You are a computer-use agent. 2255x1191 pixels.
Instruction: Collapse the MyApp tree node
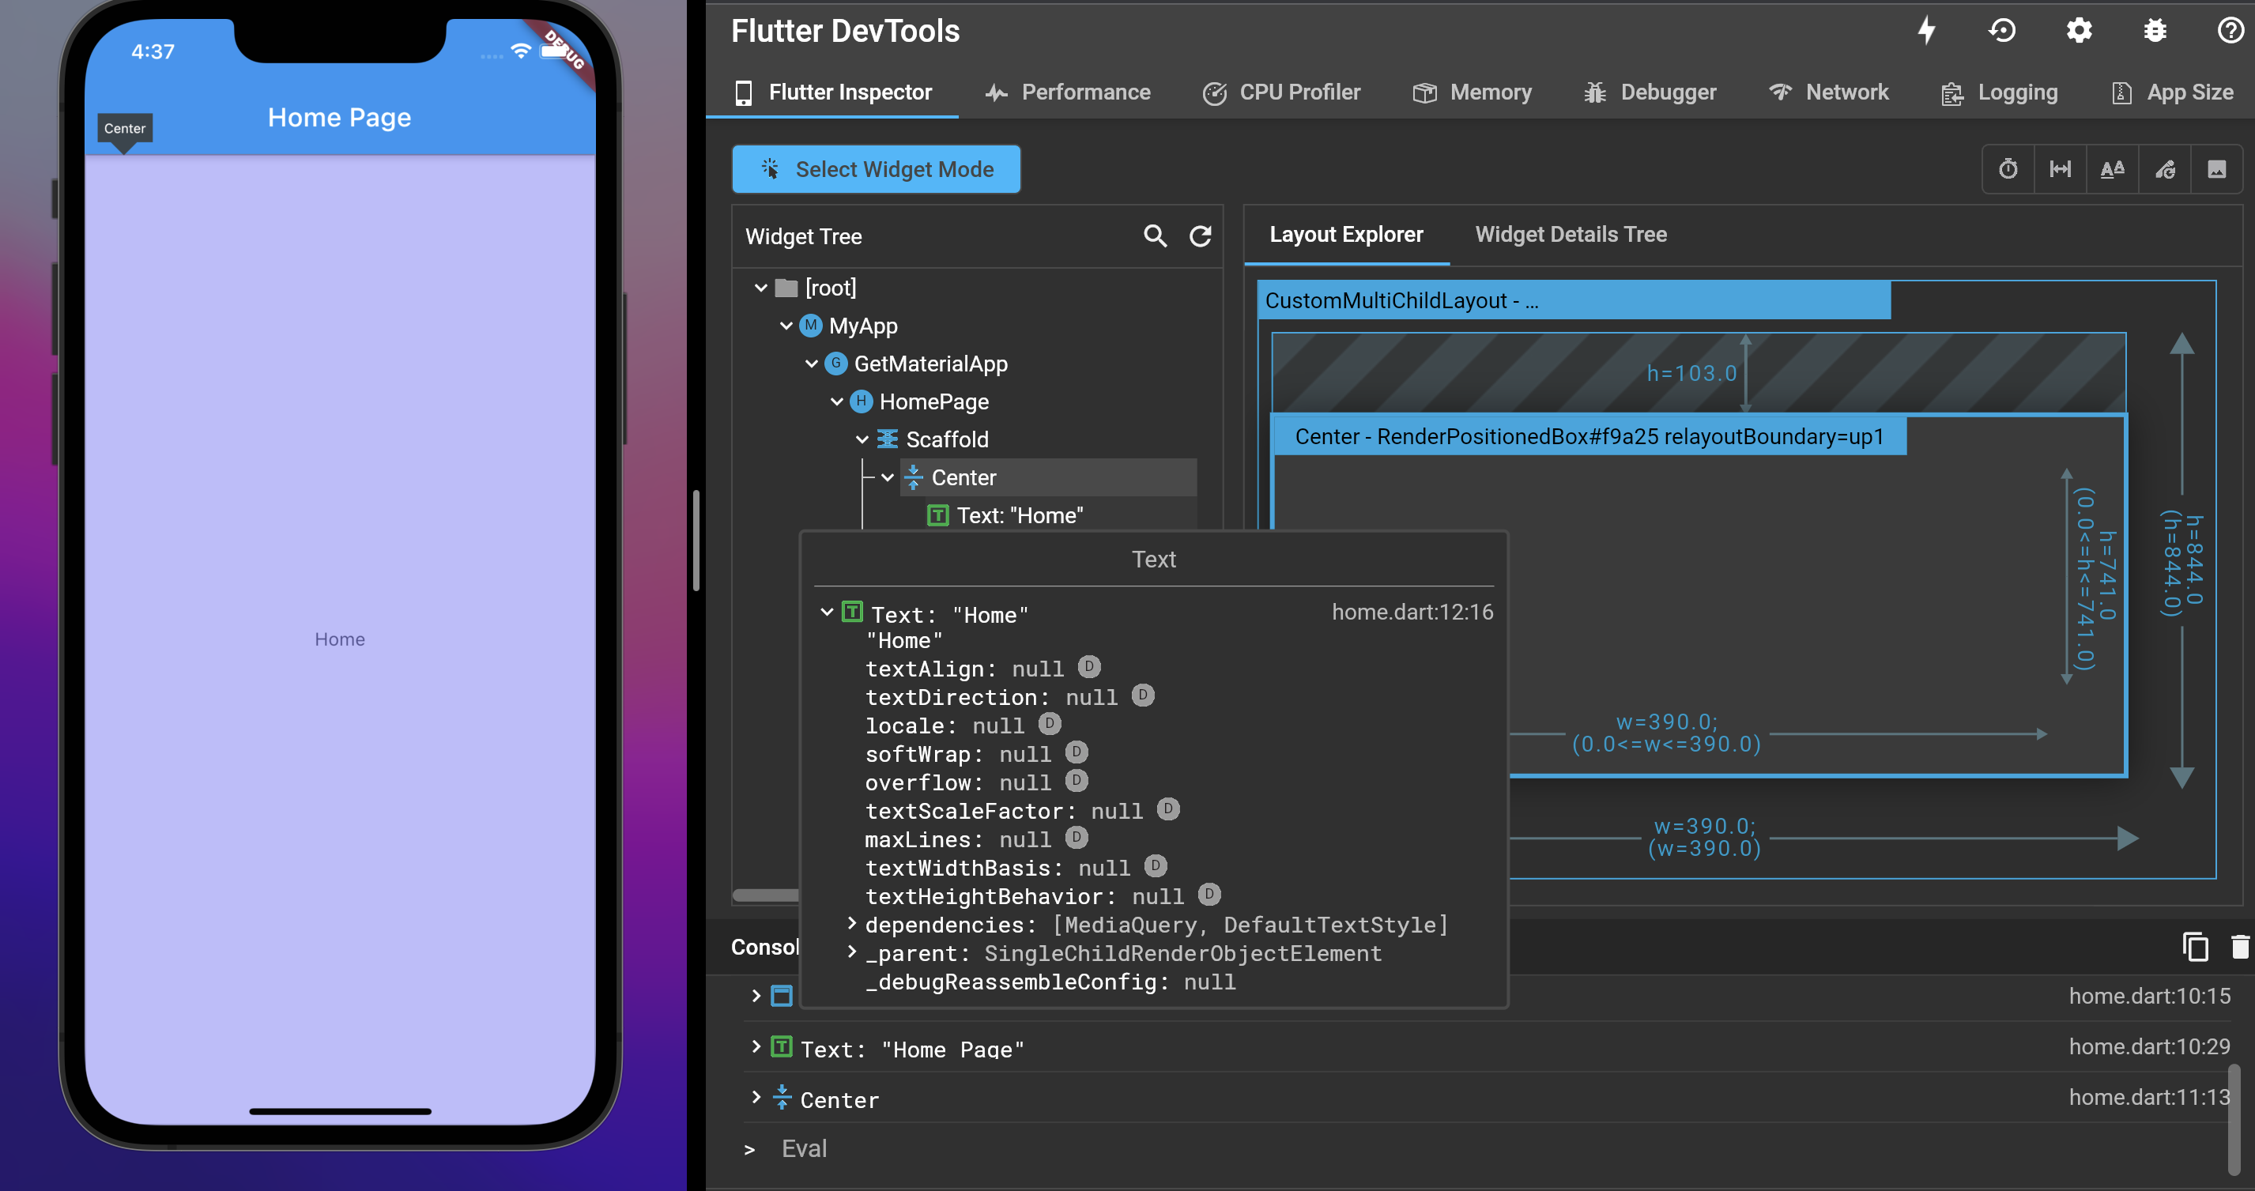(786, 326)
